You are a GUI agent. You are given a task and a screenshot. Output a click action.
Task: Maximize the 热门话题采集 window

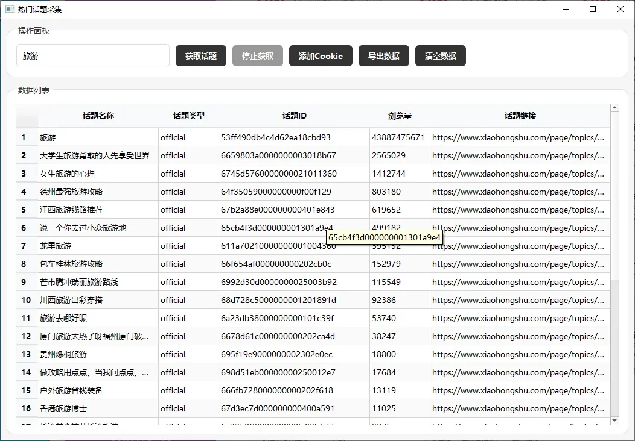click(x=593, y=9)
